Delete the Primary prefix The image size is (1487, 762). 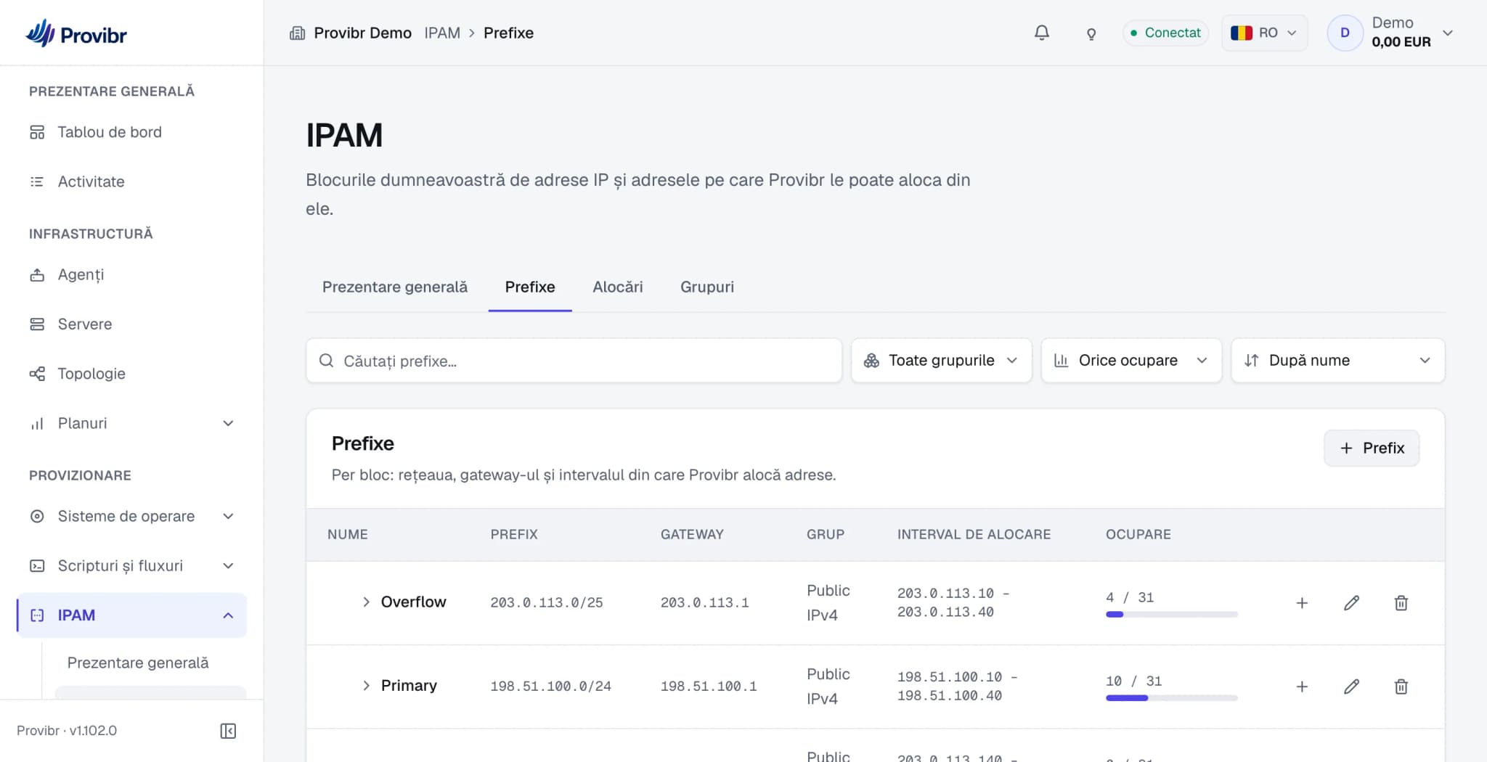click(x=1401, y=687)
